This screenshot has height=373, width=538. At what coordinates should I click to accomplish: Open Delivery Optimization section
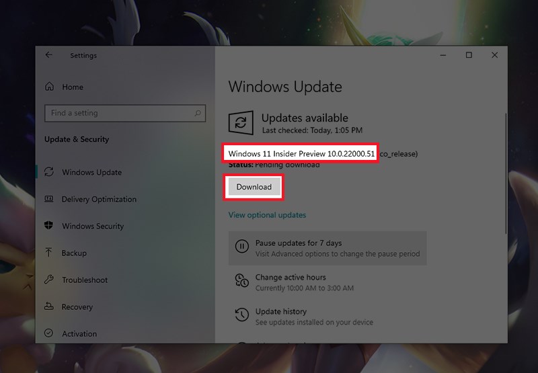99,199
